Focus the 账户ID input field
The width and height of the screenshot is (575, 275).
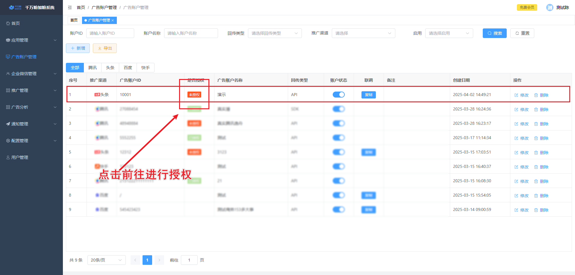pos(110,33)
